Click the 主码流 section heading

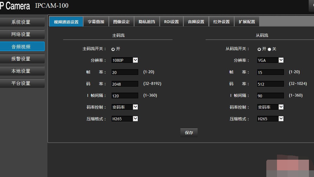(x=118, y=35)
